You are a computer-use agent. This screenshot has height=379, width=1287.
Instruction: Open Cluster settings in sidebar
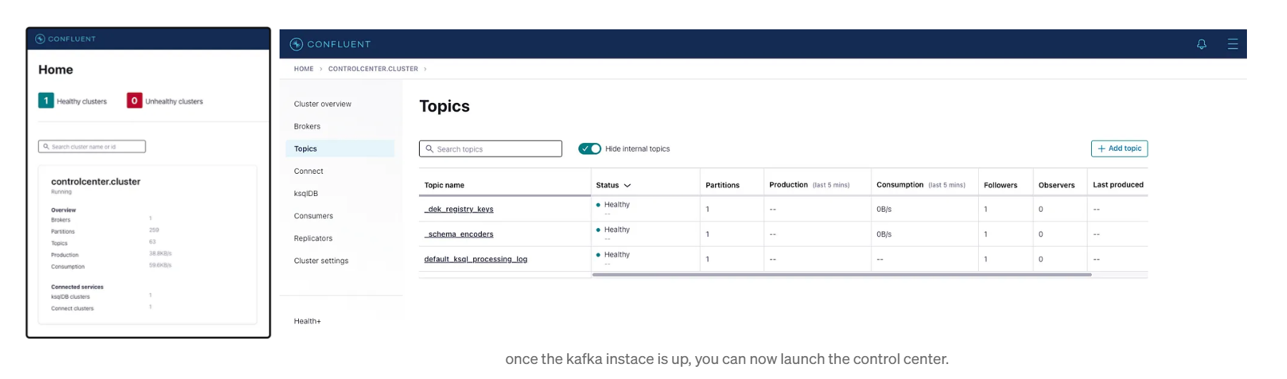tap(321, 261)
